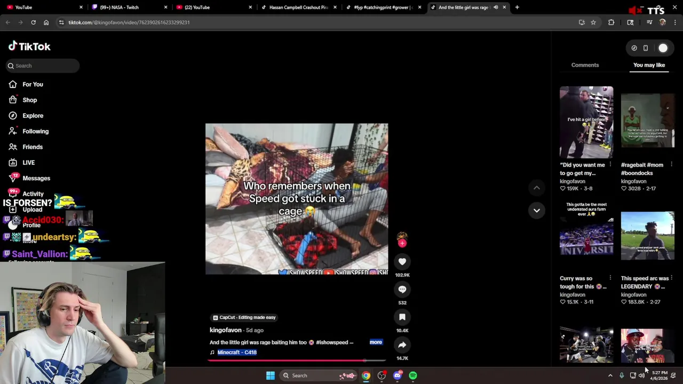This screenshot has height=384, width=683.
Task: Open the taskbar volume control
Action: pyautogui.click(x=642, y=375)
